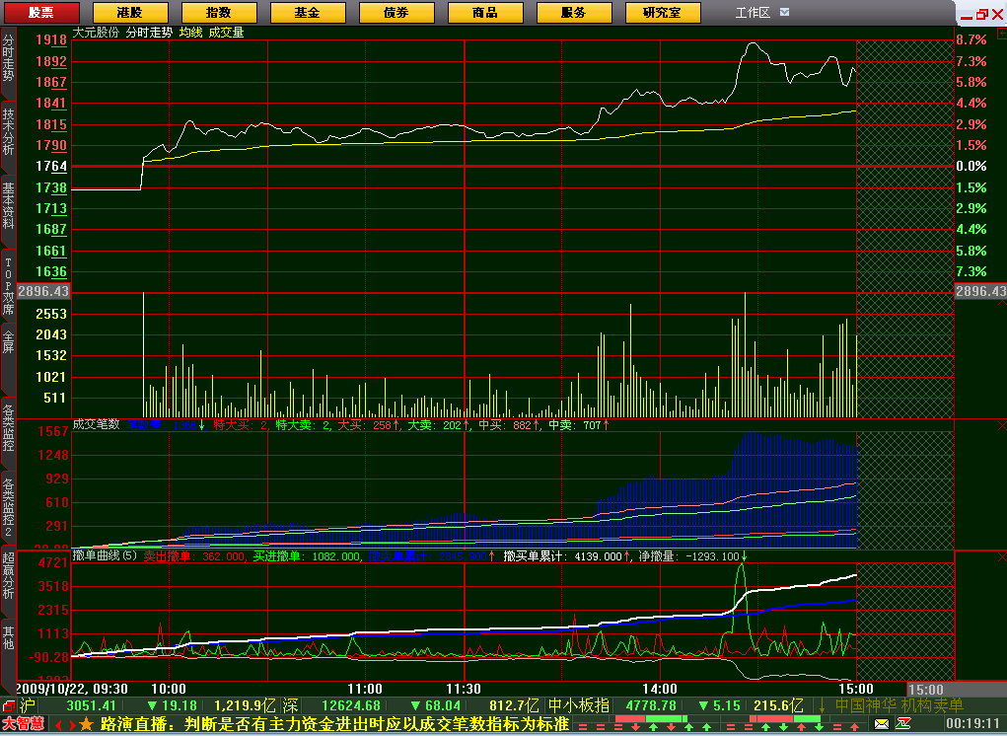Click the 分时走势 chart title label
The width and height of the screenshot is (1007, 736).
[x=149, y=33]
